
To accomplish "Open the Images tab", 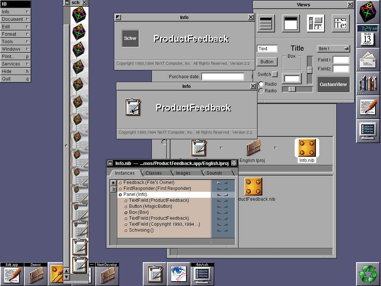I will [183, 173].
